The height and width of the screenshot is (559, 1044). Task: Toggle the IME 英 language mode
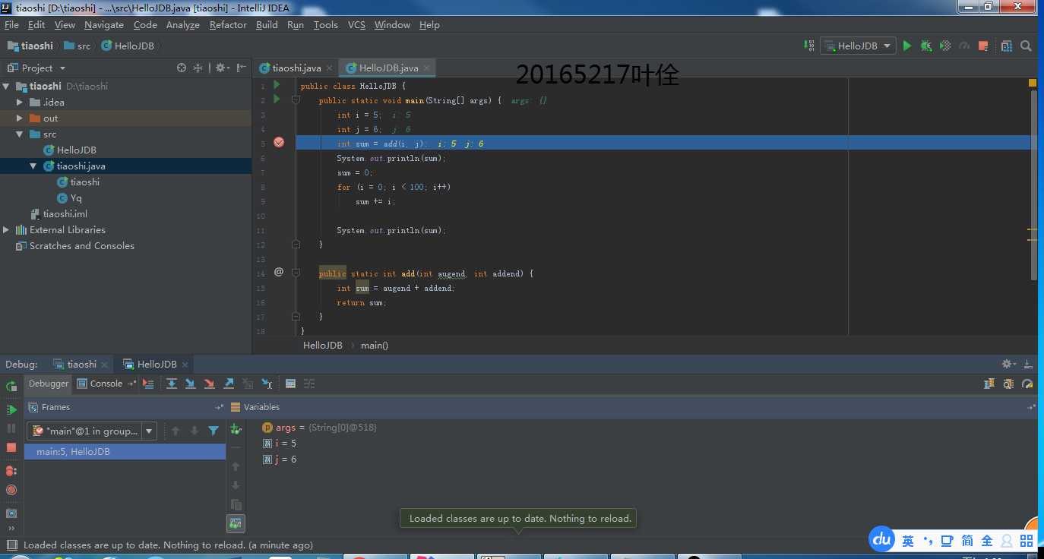(x=908, y=541)
